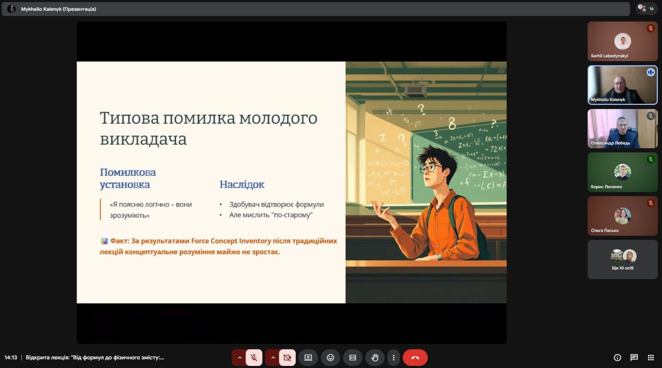Viewport: 662px width, 368px height.
Task: Unmute the microphone
Action: (254, 358)
